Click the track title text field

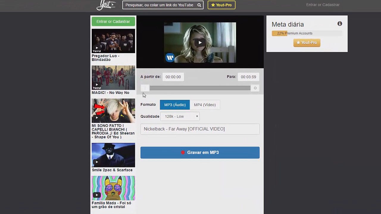[200, 129]
